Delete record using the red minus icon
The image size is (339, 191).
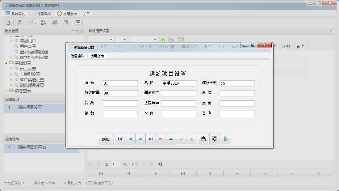point(161,139)
